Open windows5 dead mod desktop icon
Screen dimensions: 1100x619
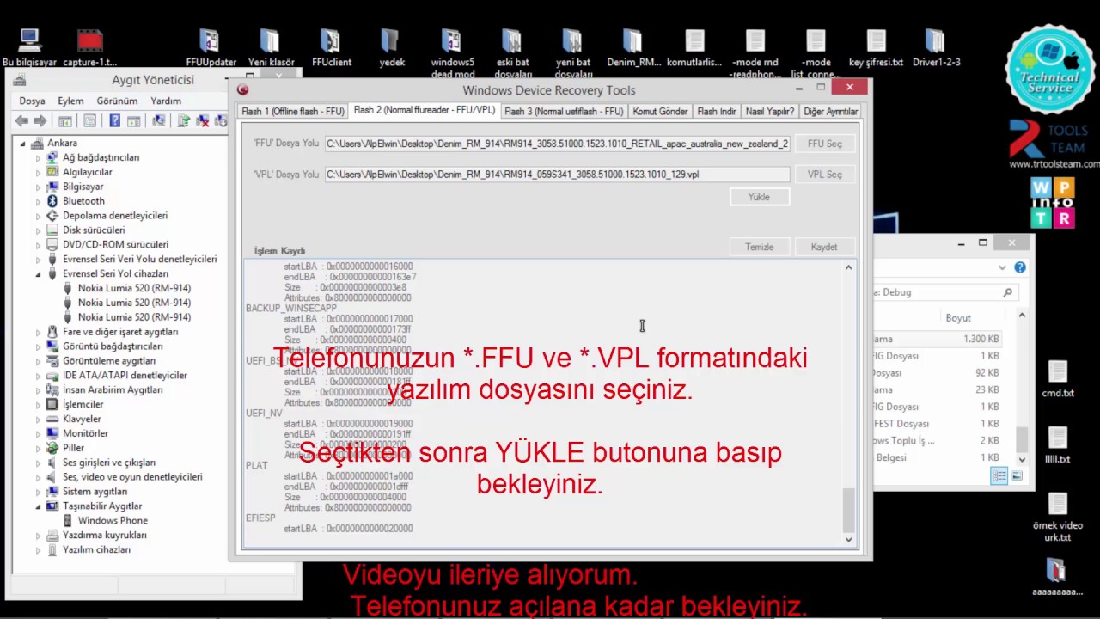(452, 53)
